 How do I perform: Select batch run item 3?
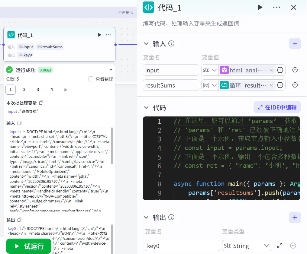click(x=37, y=90)
